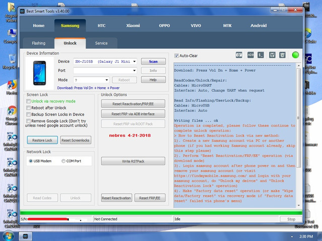Viewport: 322px width, 241px height.
Task: Open the Recycle Bin desktop icon
Action: (x=12, y=61)
